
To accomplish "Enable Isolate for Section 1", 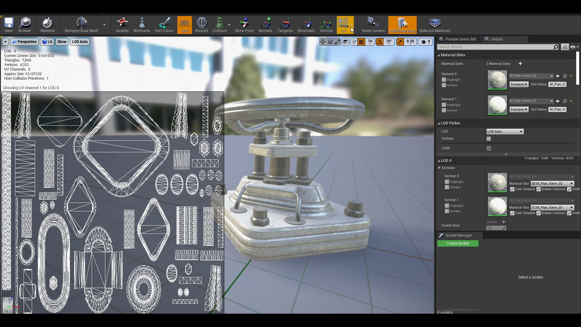I will (447, 211).
